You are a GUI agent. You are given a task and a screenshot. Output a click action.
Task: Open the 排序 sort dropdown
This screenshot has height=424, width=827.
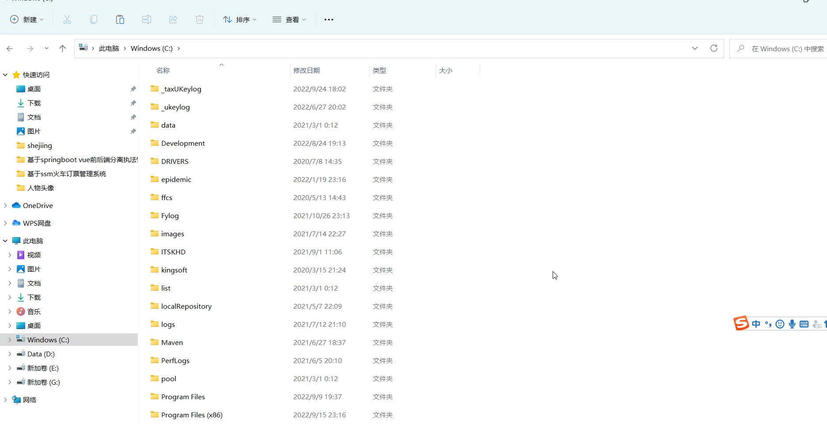240,19
